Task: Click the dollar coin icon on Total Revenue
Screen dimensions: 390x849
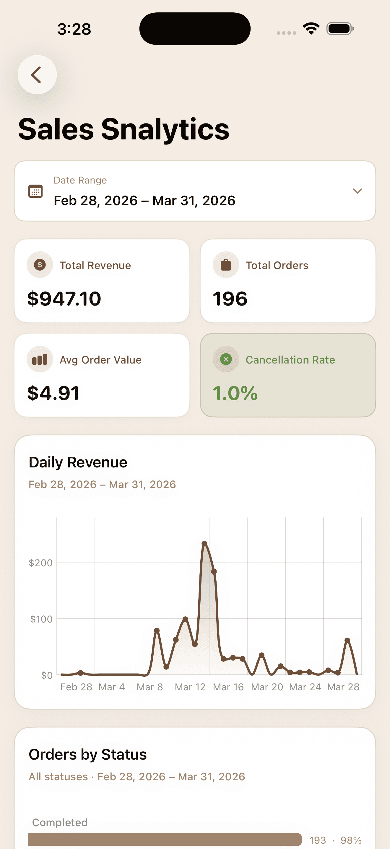Action: (x=40, y=265)
